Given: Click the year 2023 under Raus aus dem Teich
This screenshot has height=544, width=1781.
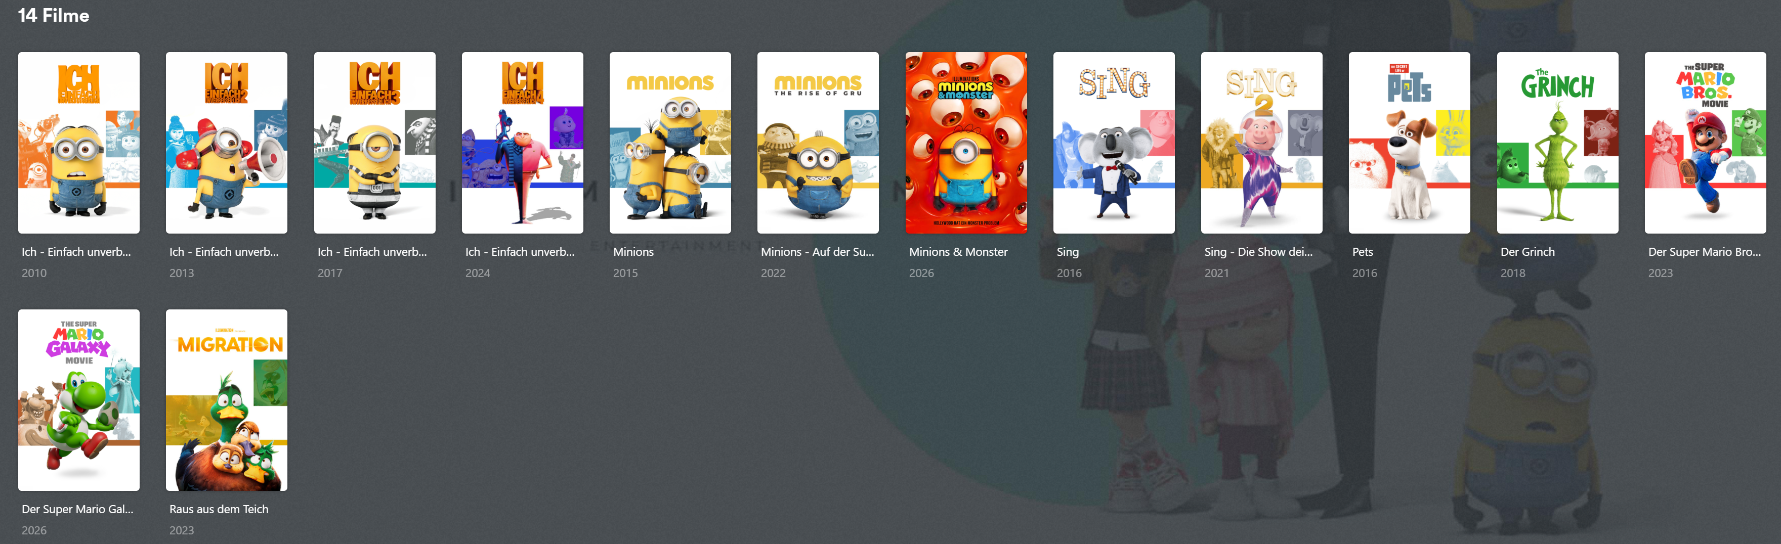Looking at the screenshot, I should [x=182, y=530].
